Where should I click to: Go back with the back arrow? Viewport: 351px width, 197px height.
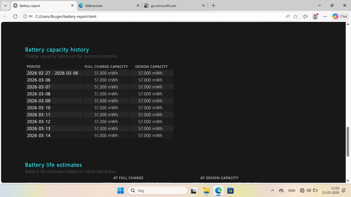point(5,16)
